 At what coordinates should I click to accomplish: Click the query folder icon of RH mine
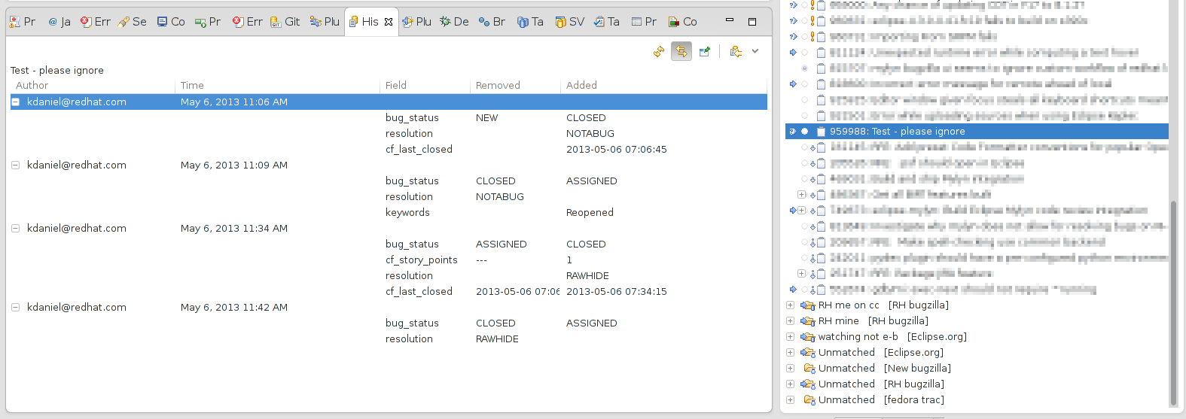pyautogui.click(x=808, y=320)
